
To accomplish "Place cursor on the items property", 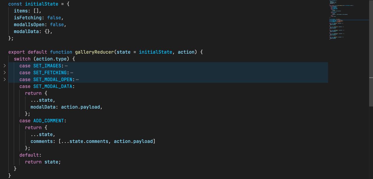I will click(x=20, y=11).
